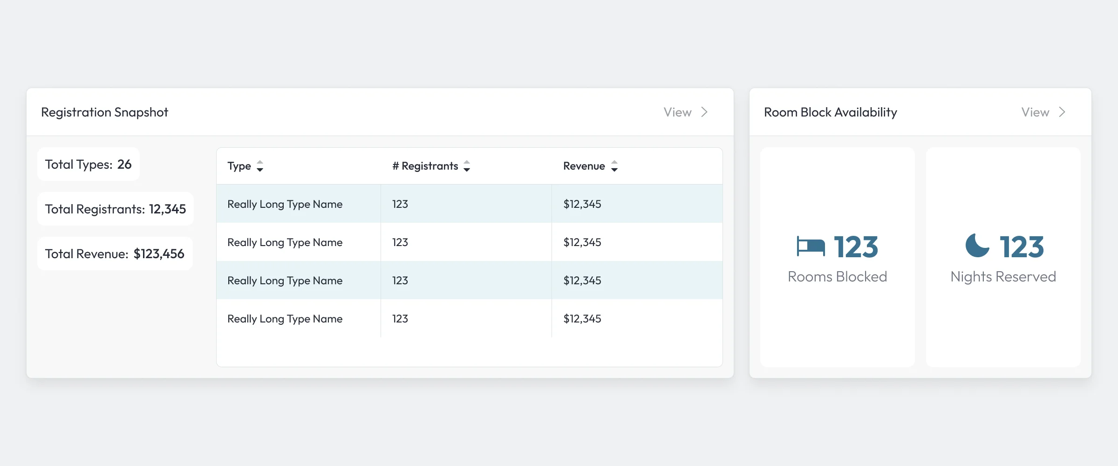This screenshot has height=466, width=1118.
Task: Select the Total Registrants: 12,345 card
Action: coord(116,209)
